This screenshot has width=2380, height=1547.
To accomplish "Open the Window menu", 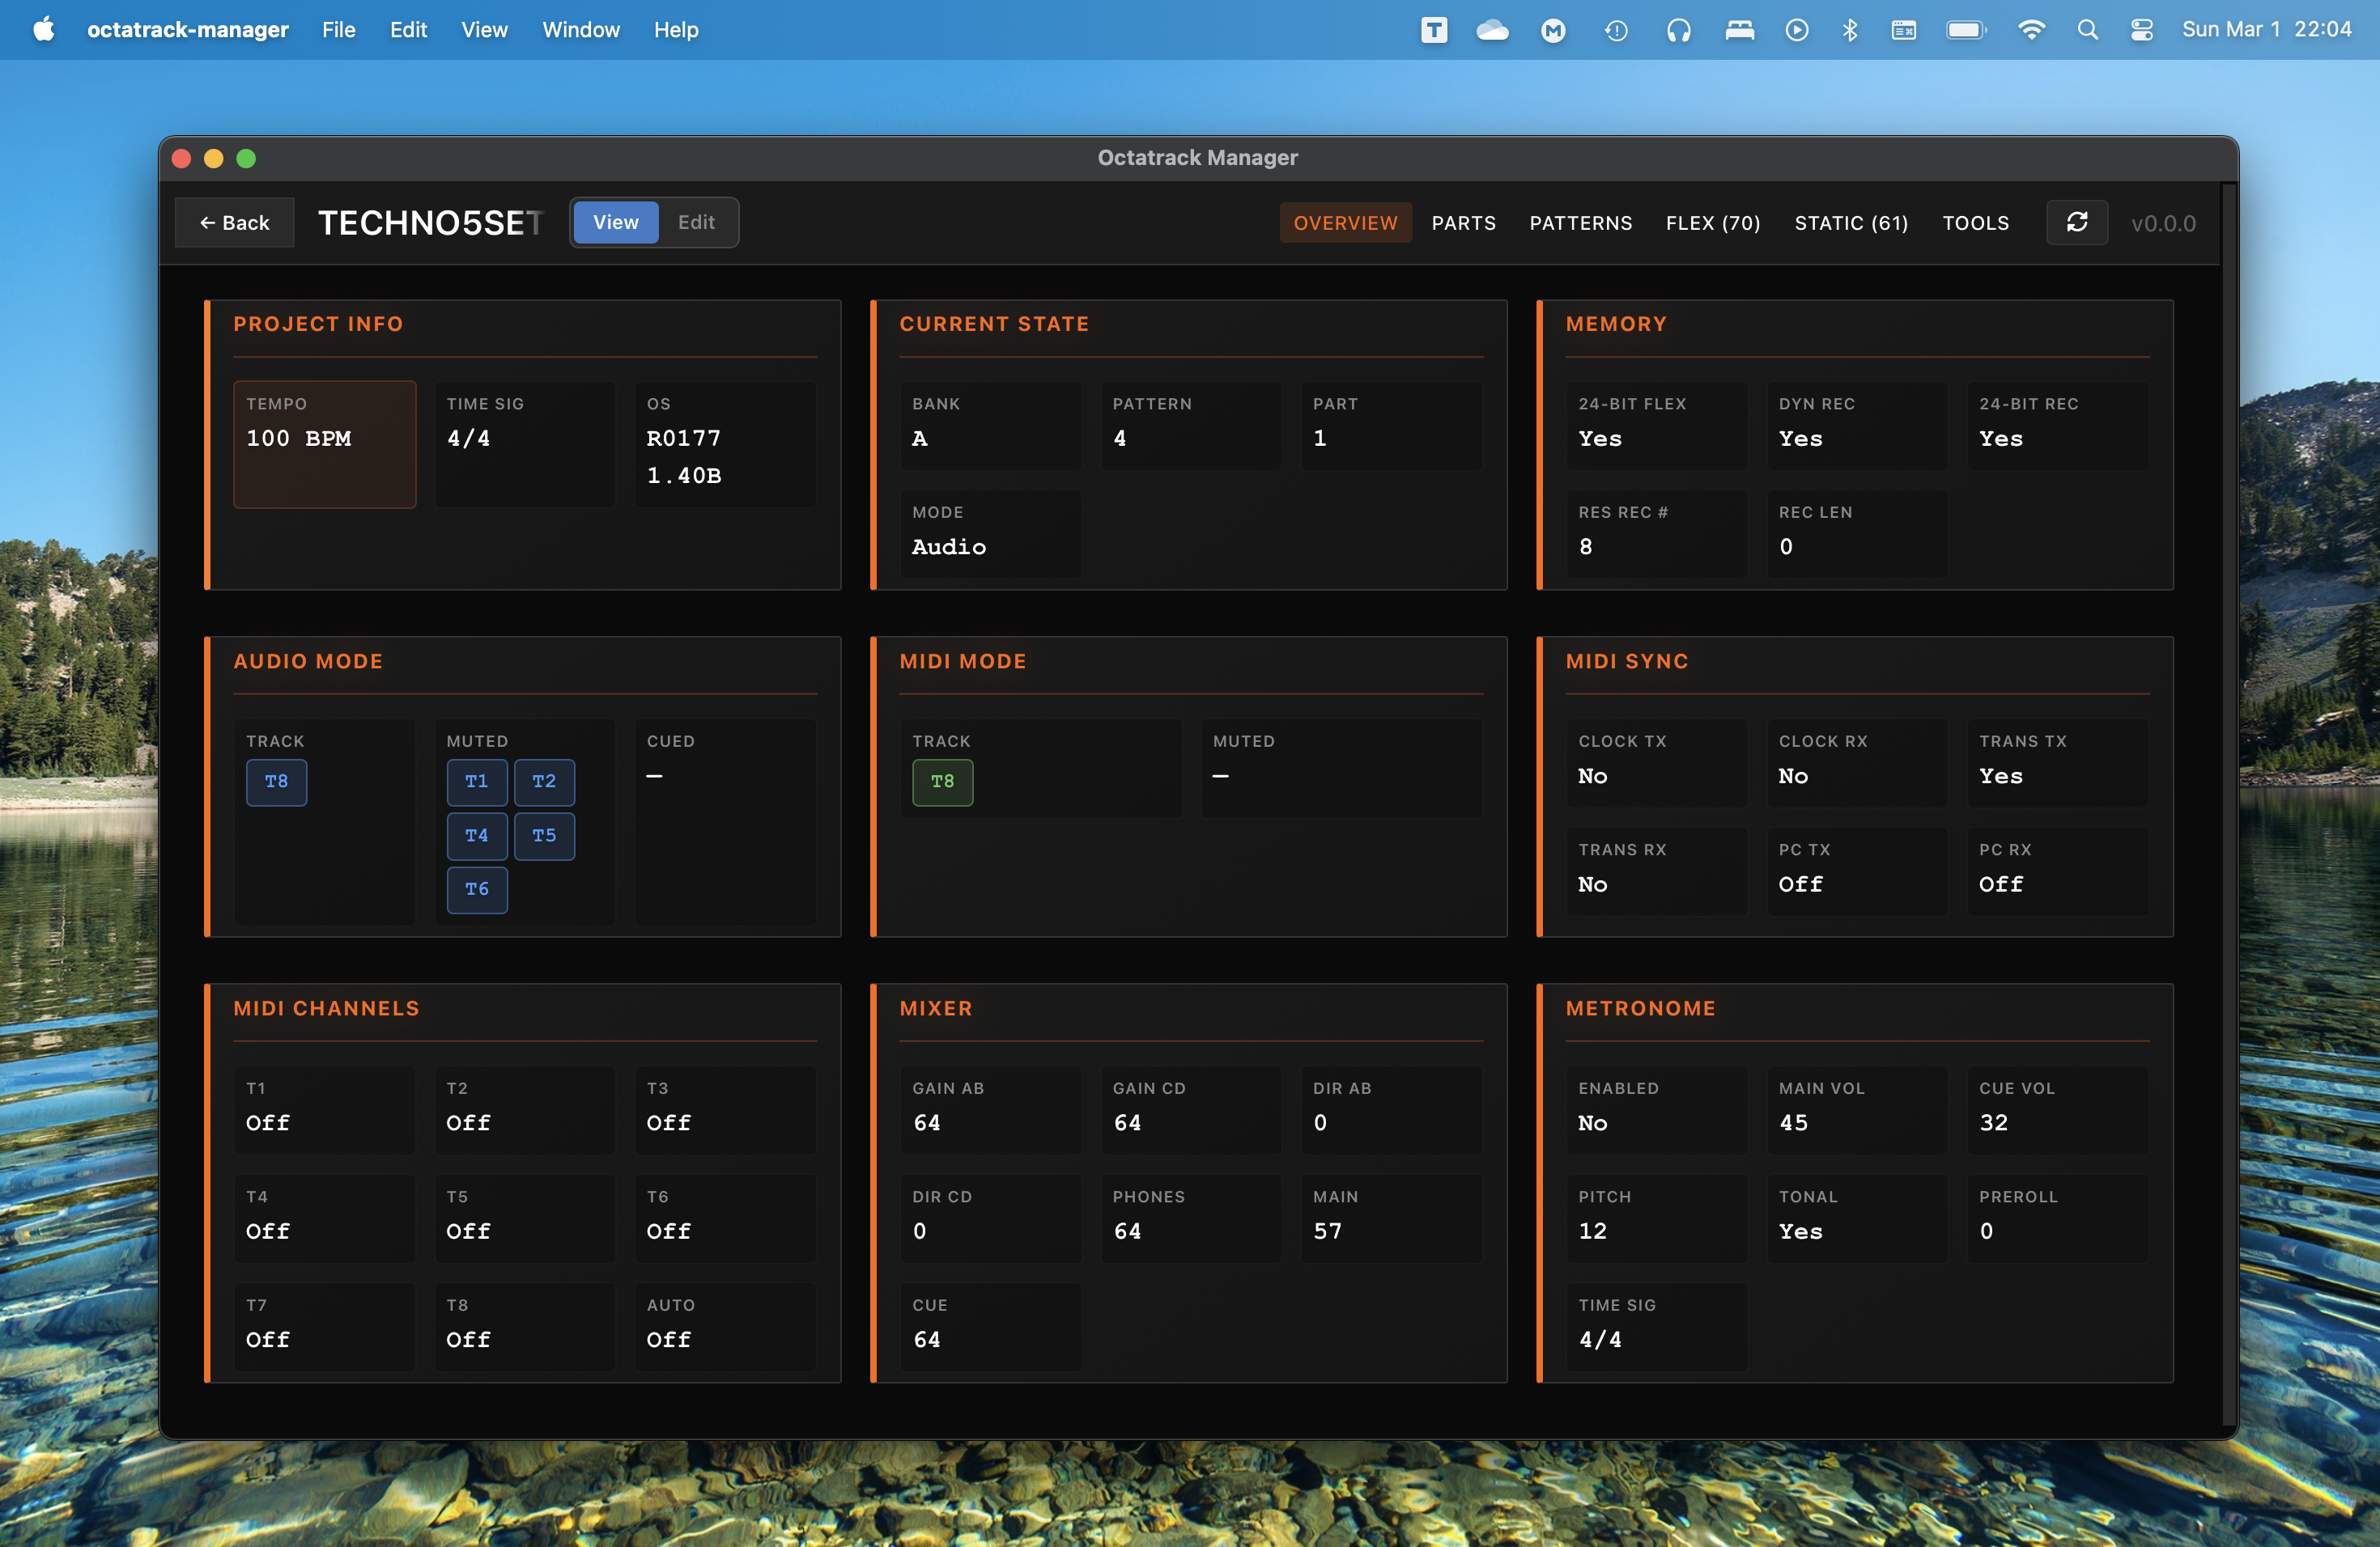I will point(580,29).
